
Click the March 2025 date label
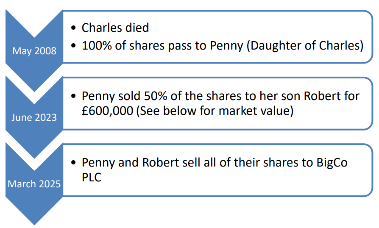(x=34, y=184)
